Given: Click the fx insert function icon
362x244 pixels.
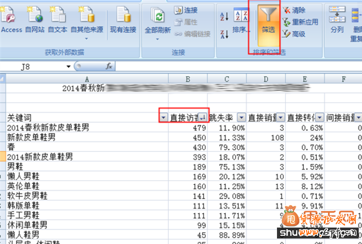Looking at the screenshot, I should (109, 66).
